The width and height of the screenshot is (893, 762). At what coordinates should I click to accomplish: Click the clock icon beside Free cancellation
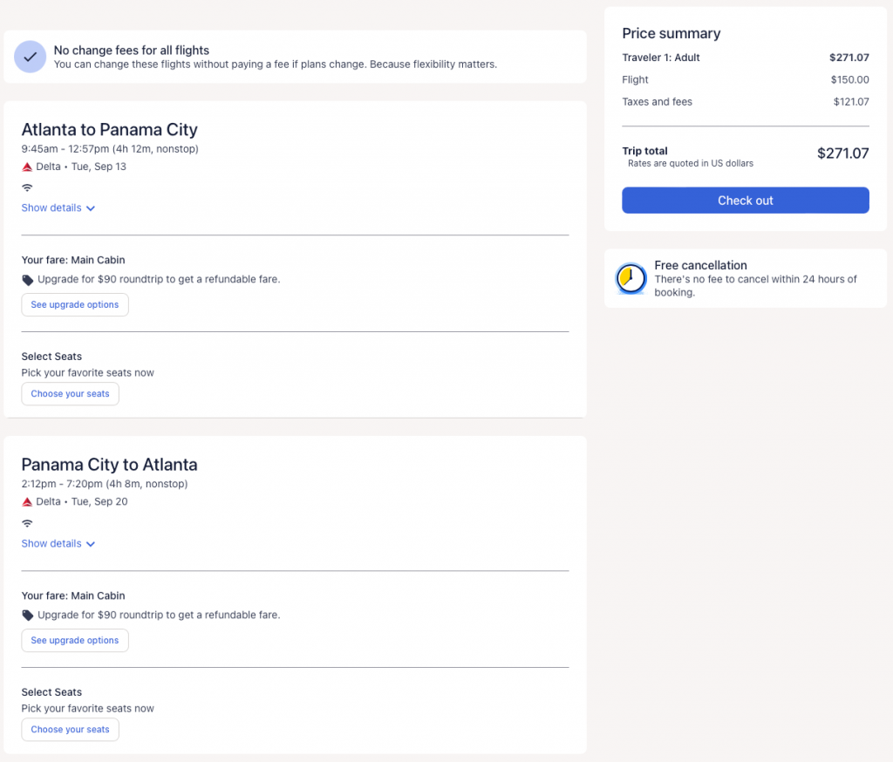631,278
